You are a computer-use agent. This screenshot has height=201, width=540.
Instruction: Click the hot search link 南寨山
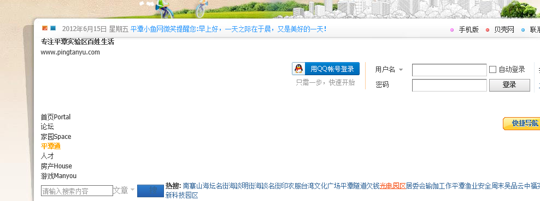coord(193,186)
